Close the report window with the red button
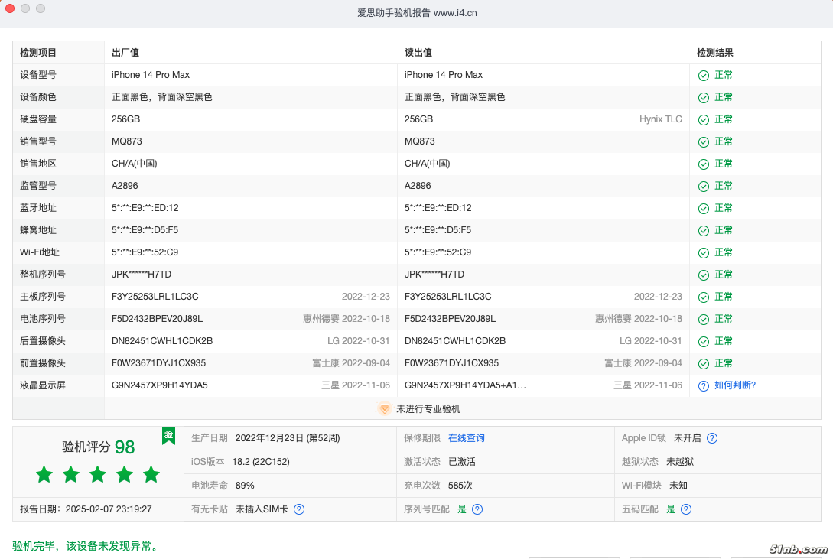833x559 pixels. point(10,8)
